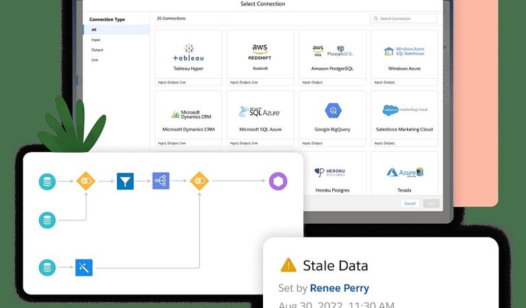Screen dimensions: 526x308
Task: Select the bottom dataset node in flow
Action: (47, 268)
